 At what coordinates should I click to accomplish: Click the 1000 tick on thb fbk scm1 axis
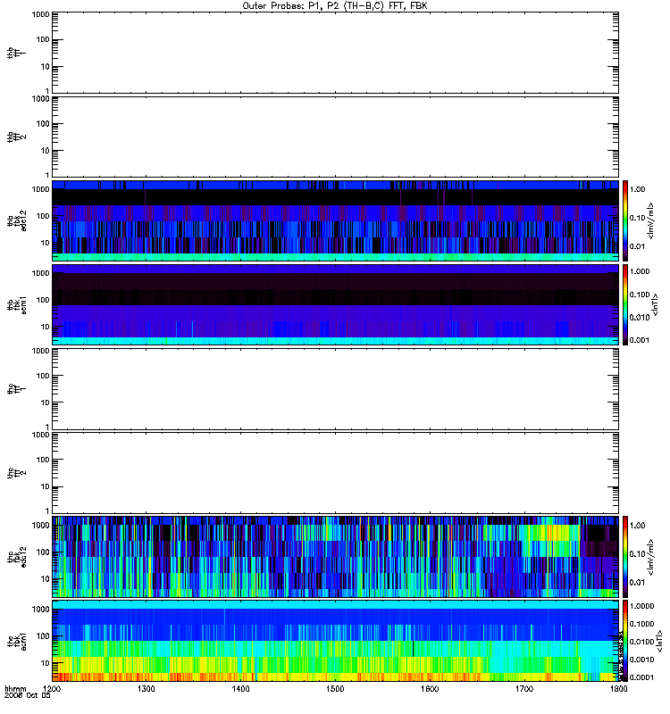point(40,273)
